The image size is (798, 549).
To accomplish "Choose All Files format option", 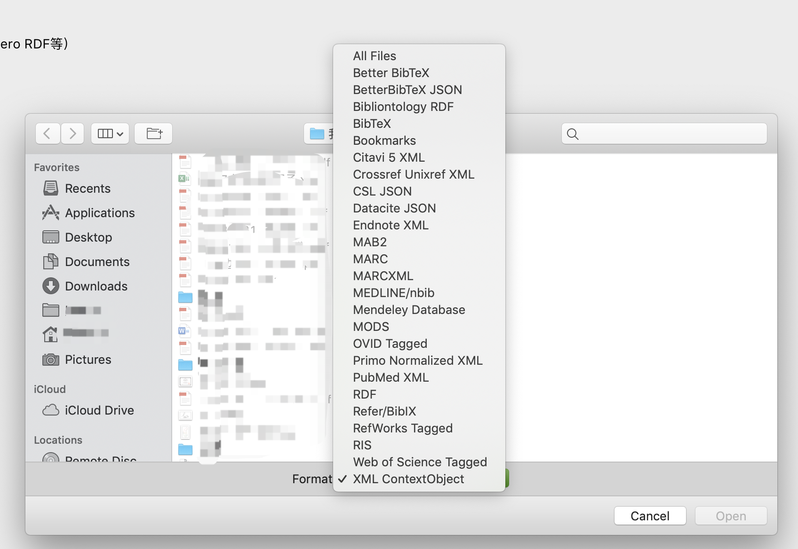I will click(x=419, y=56).
